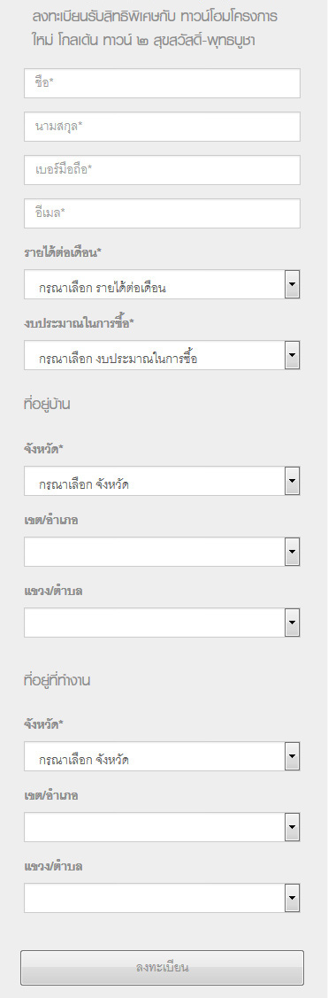Select the เบอร์มือถือ mobile number field

(x=162, y=170)
